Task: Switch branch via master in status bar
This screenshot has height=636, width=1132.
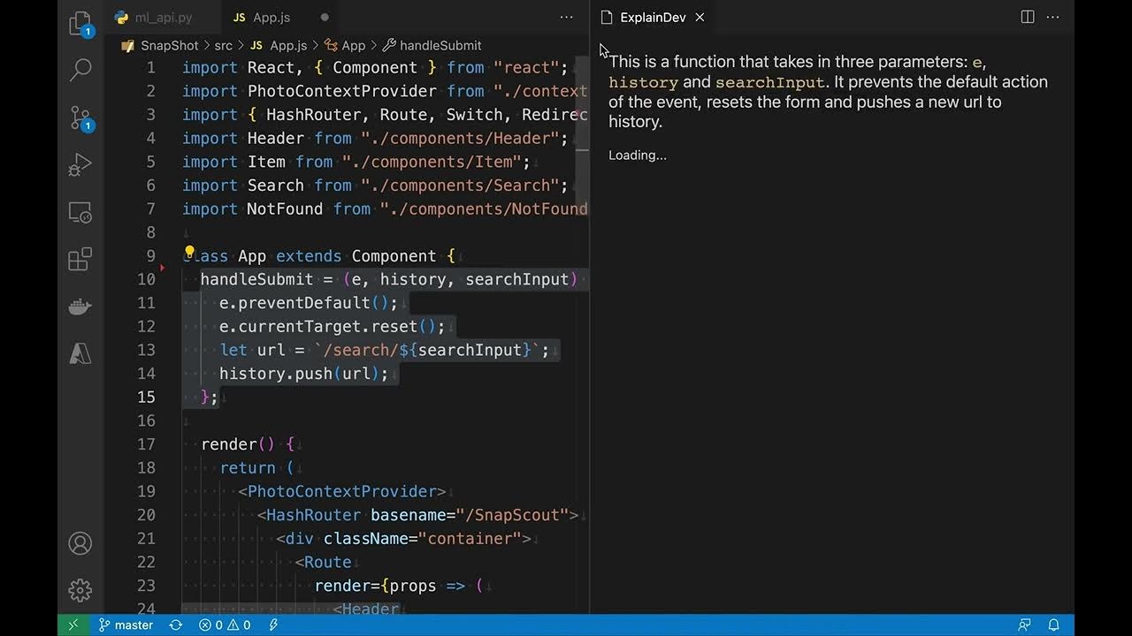Action: (126, 625)
